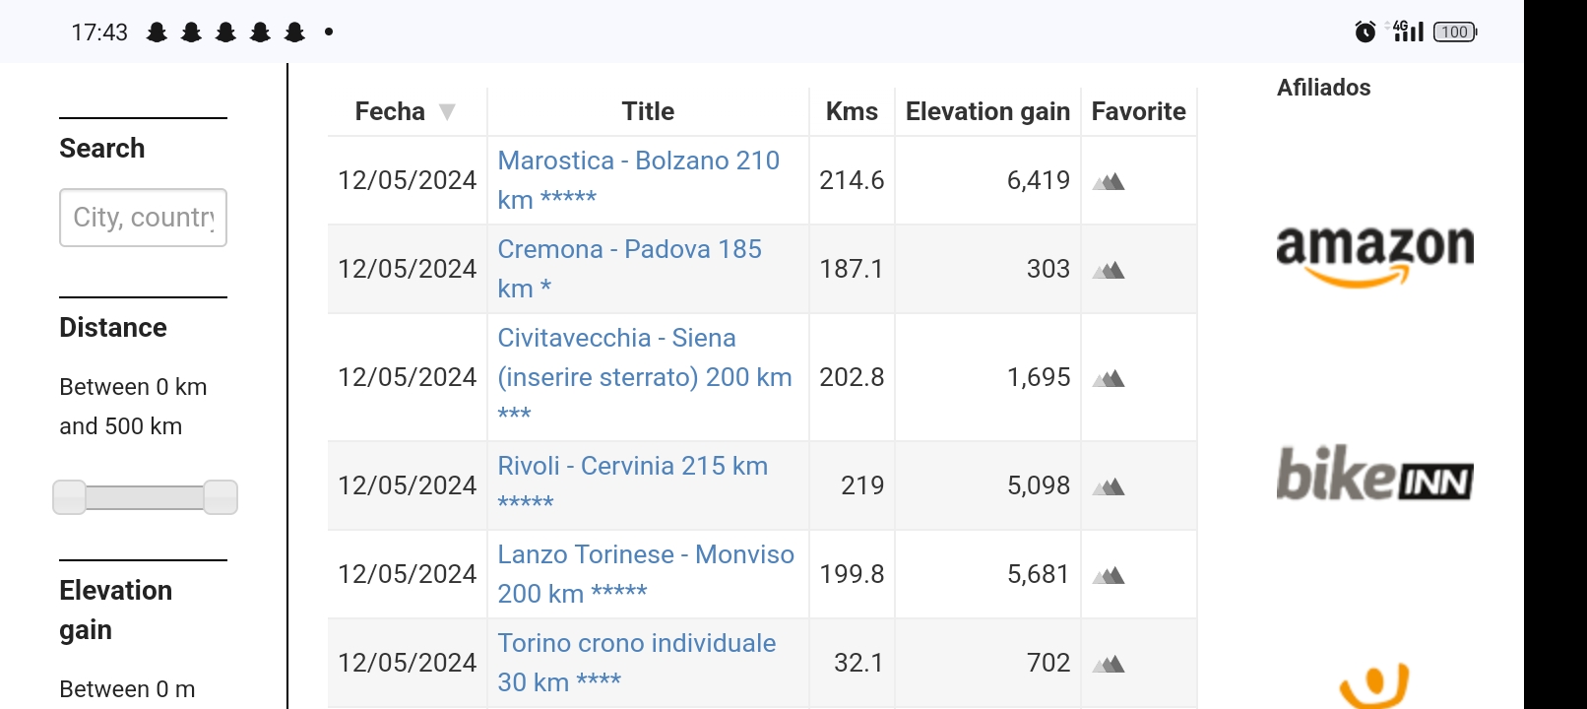Sort by Title column header

click(648, 111)
